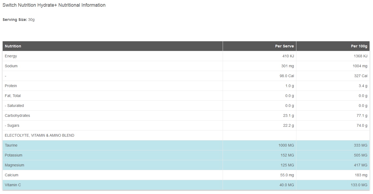Image resolution: width=373 pixels, height=194 pixels.
Task: Click the 'Per Serve' column header
Action: coord(284,46)
